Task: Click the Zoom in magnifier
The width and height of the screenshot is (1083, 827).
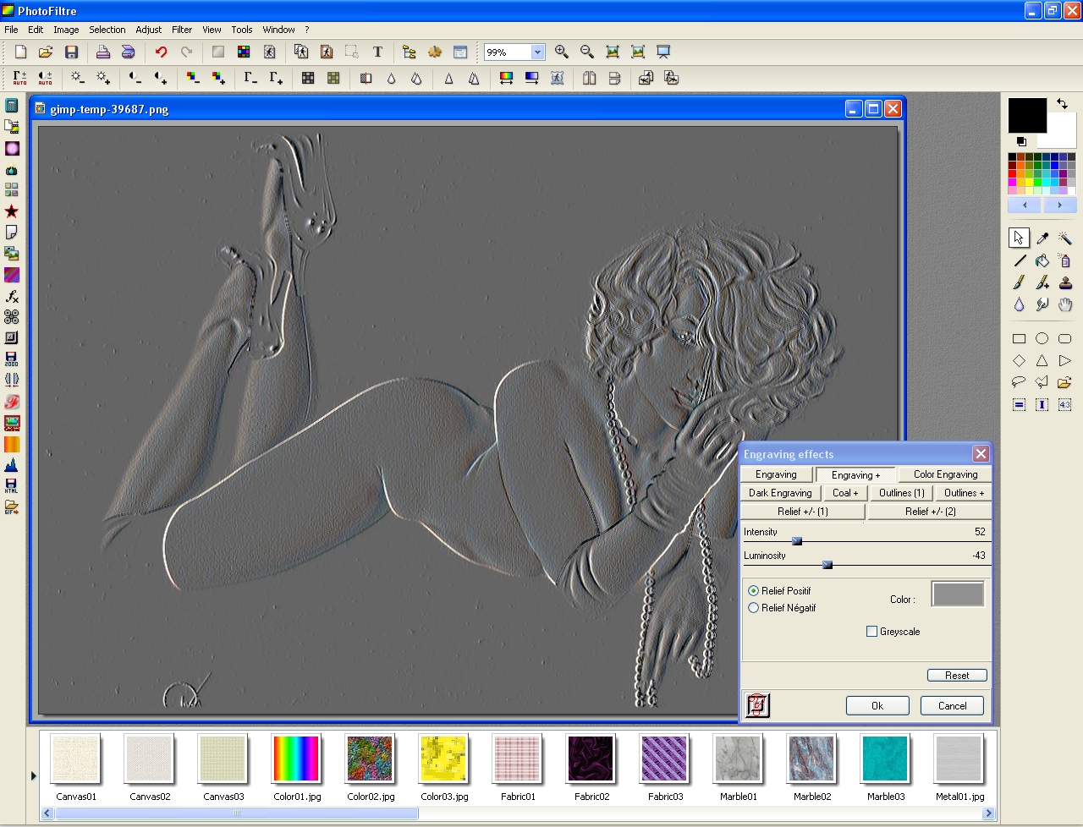Action: point(561,52)
